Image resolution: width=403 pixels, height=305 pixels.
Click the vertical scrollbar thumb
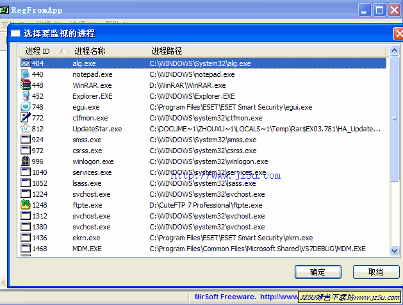(x=394, y=119)
